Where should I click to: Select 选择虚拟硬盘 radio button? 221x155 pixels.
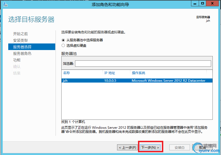pyautogui.click(x=63, y=46)
